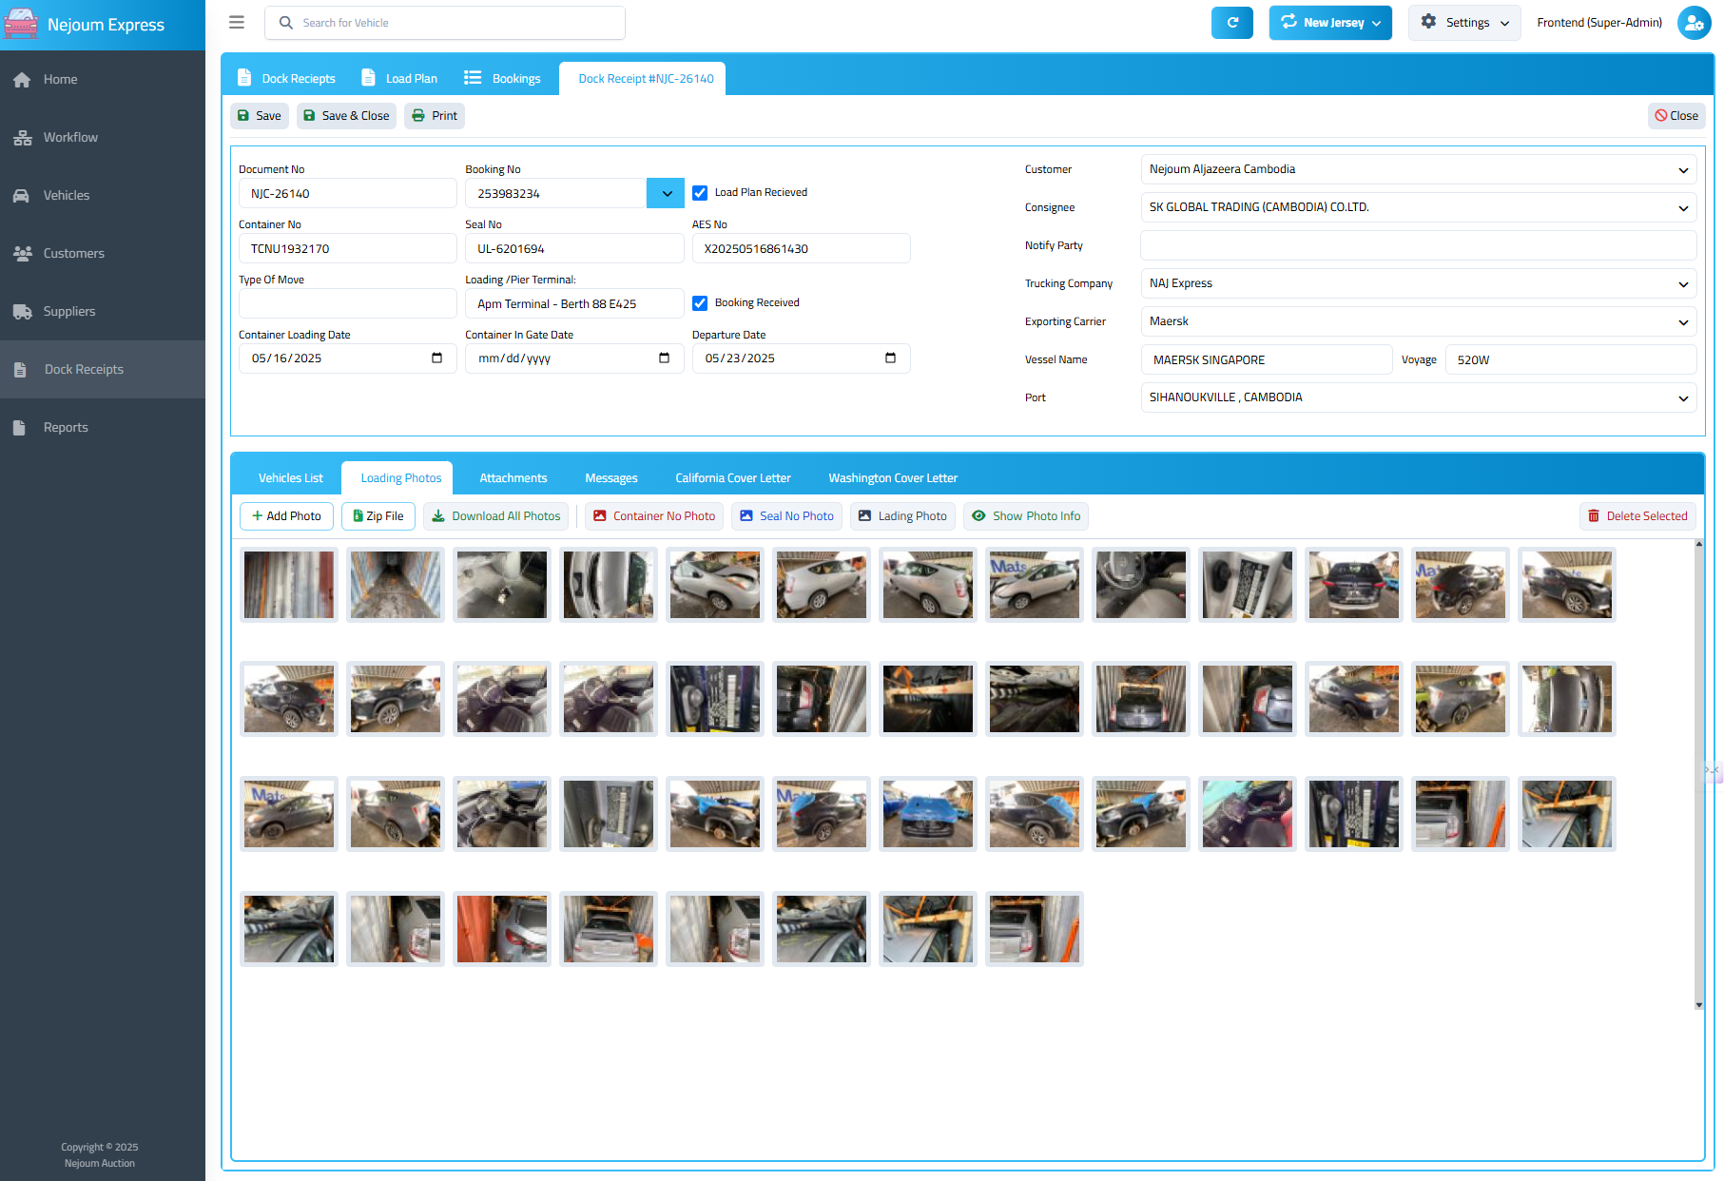Open the Exporting Carrier dropdown
The image size is (1724, 1181).
point(1418,321)
